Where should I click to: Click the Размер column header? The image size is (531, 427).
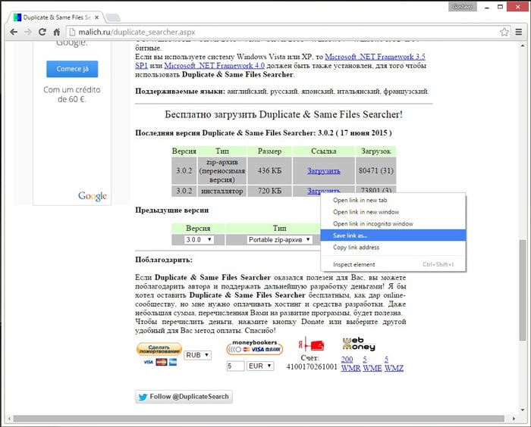pyautogui.click(x=269, y=151)
